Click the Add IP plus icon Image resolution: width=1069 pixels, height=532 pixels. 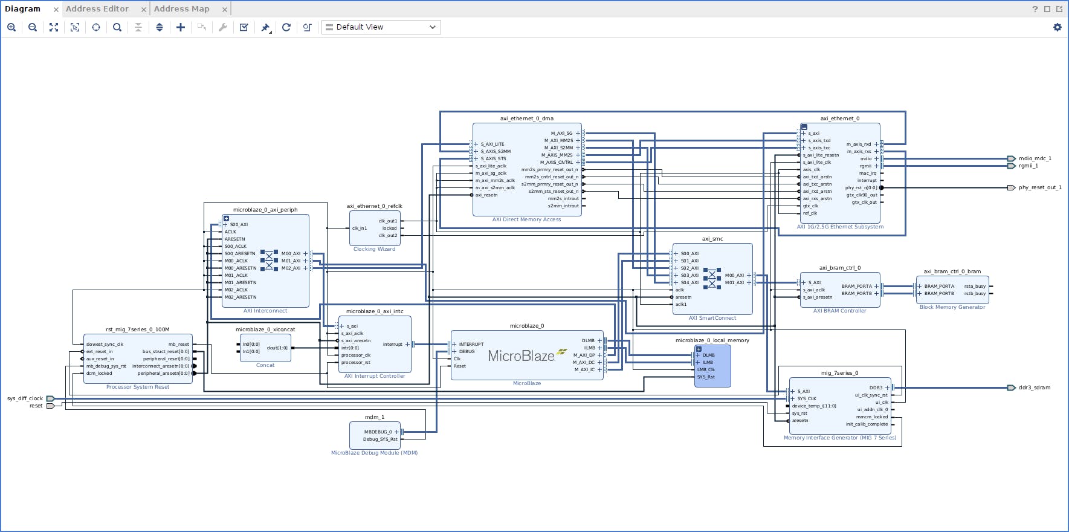(181, 27)
